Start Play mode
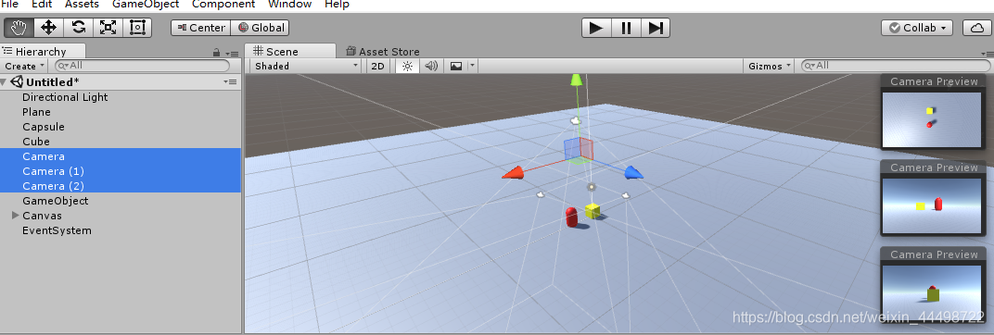 (596, 28)
